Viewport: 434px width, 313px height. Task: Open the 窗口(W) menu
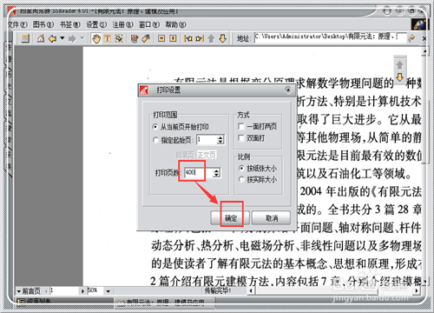point(149,25)
